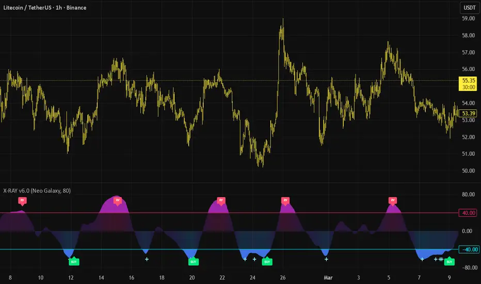Click the first RV marker near date 8

point(22,201)
